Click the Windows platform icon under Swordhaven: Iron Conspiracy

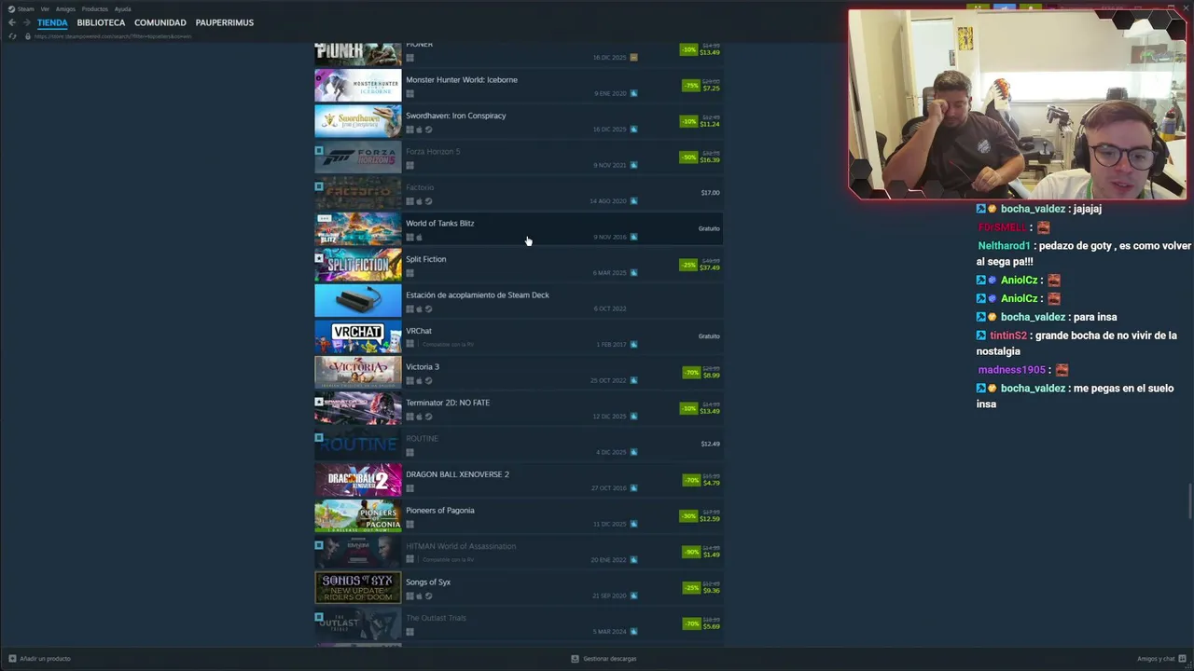[410, 130]
